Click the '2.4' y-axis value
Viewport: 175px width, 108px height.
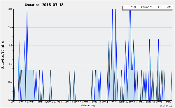[x=10, y=27]
